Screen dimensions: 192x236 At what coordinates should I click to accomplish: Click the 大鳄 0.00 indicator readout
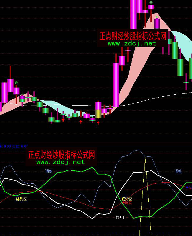(20, 146)
